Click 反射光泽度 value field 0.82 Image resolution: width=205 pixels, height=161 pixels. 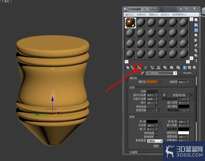[151, 99]
